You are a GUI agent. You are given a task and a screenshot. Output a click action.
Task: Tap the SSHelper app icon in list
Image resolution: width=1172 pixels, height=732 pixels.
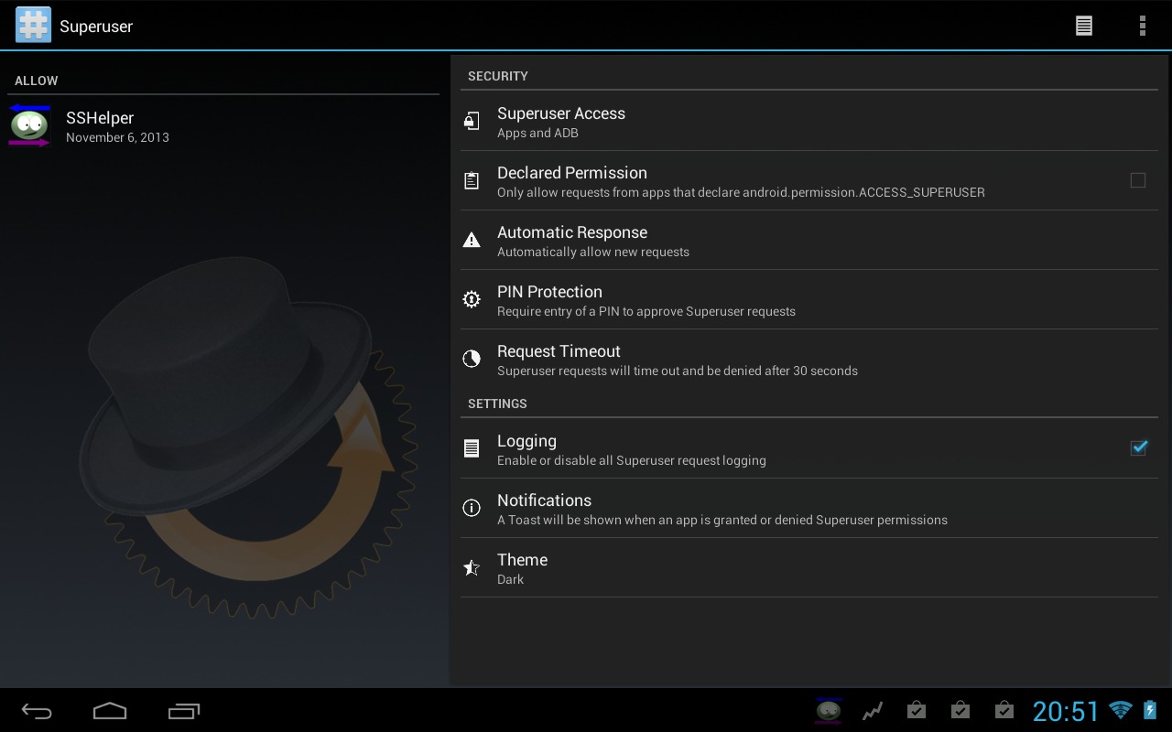click(29, 125)
